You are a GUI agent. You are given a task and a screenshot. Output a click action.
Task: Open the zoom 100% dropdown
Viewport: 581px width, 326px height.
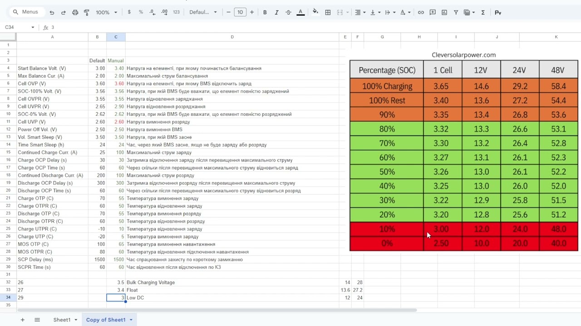pyautogui.click(x=106, y=12)
